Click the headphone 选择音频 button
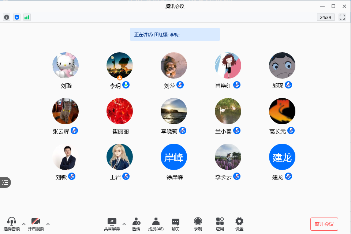The width and height of the screenshot is (351, 234). pyautogui.click(x=12, y=224)
